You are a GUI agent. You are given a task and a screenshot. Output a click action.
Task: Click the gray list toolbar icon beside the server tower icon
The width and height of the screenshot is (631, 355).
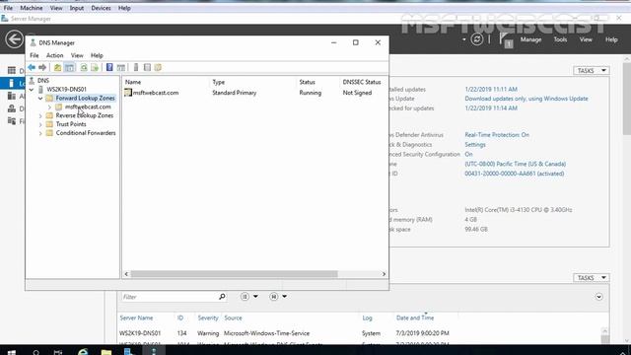tap(147, 67)
